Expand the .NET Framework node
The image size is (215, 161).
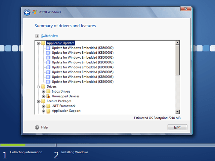43,106
